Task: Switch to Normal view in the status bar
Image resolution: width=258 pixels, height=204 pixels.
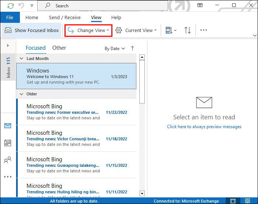Action: click(x=233, y=201)
